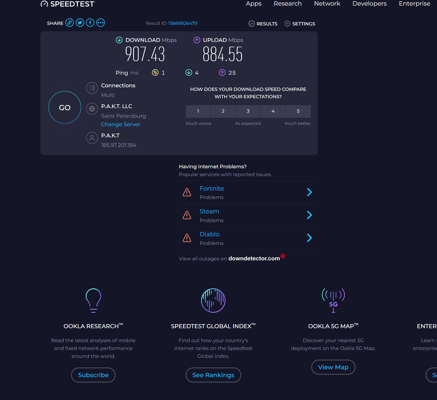Click the Steam warning triangle icon
Screen dimensions: 437x400
click(187, 215)
